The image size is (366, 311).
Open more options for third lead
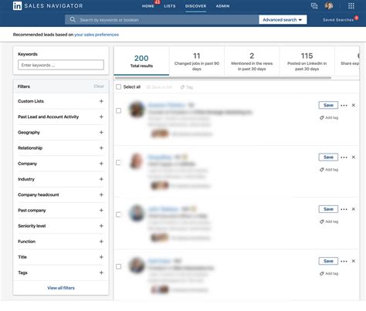(344, 209)
